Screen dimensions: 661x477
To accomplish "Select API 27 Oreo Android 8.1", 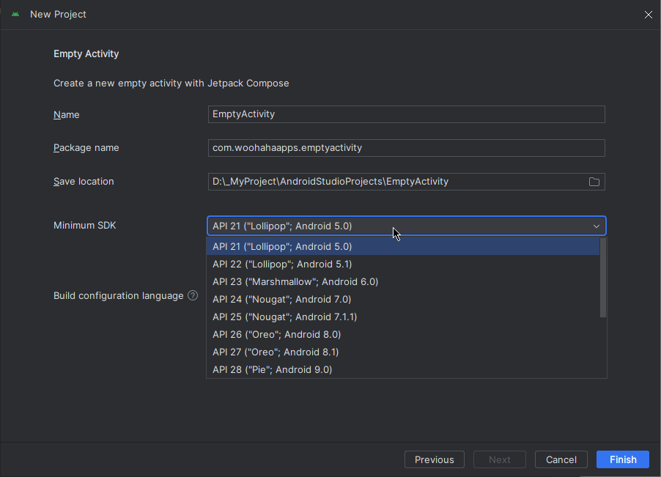I will click(x=402, y=352).
